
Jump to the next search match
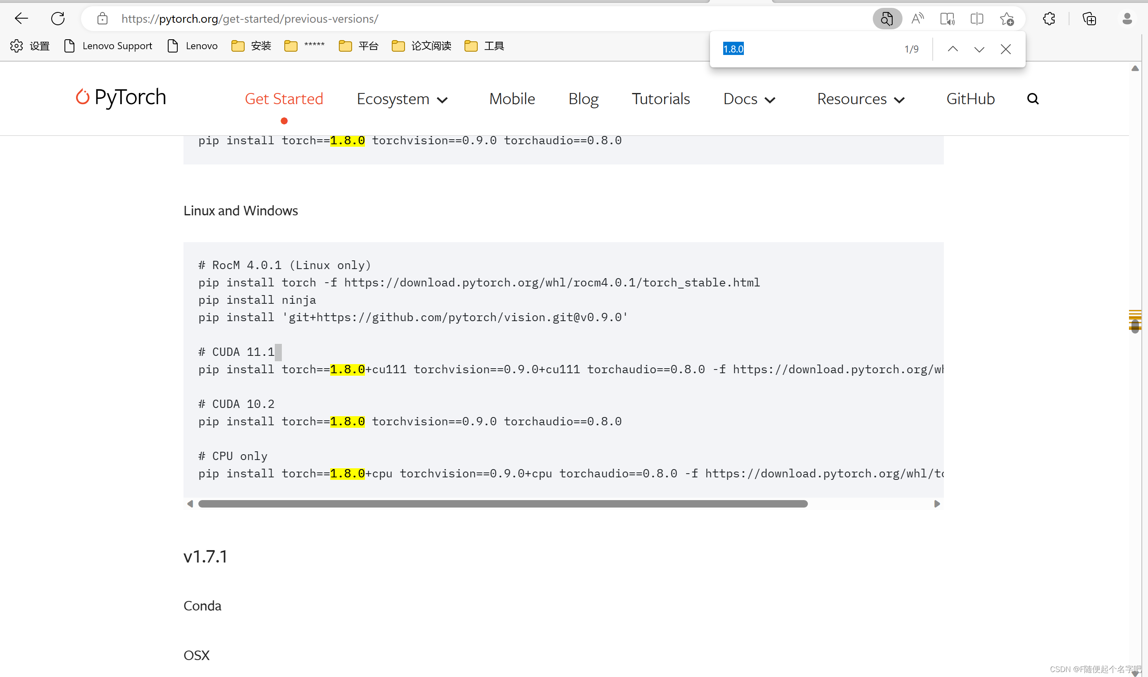979,49
